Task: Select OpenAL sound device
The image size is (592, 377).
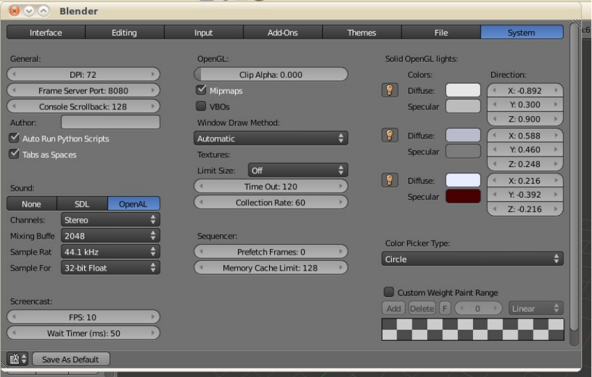Action: pos(134,204)
